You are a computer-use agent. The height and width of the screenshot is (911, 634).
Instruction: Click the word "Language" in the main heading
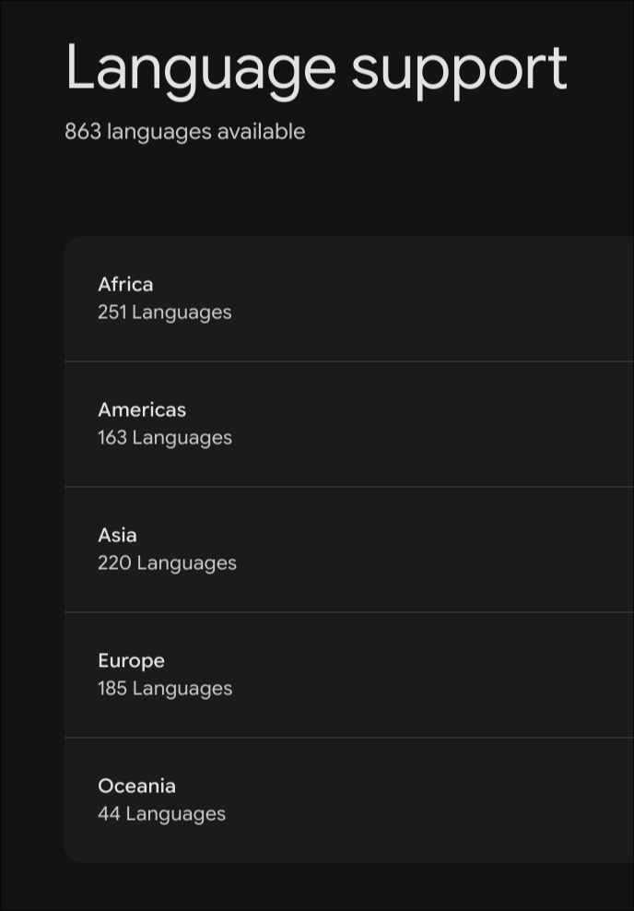[202, 70]
